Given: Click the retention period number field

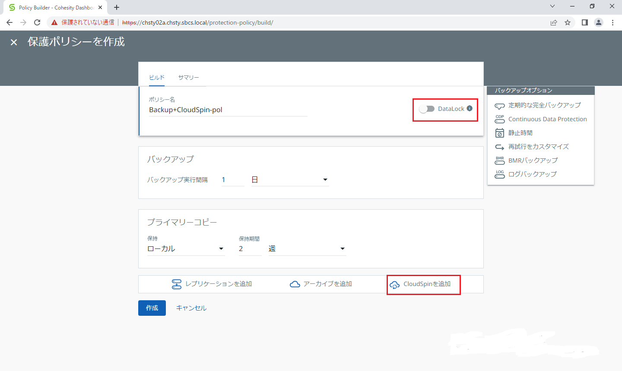Looking at the screenshot, I should pyautogui.click(x=250, y=249).
